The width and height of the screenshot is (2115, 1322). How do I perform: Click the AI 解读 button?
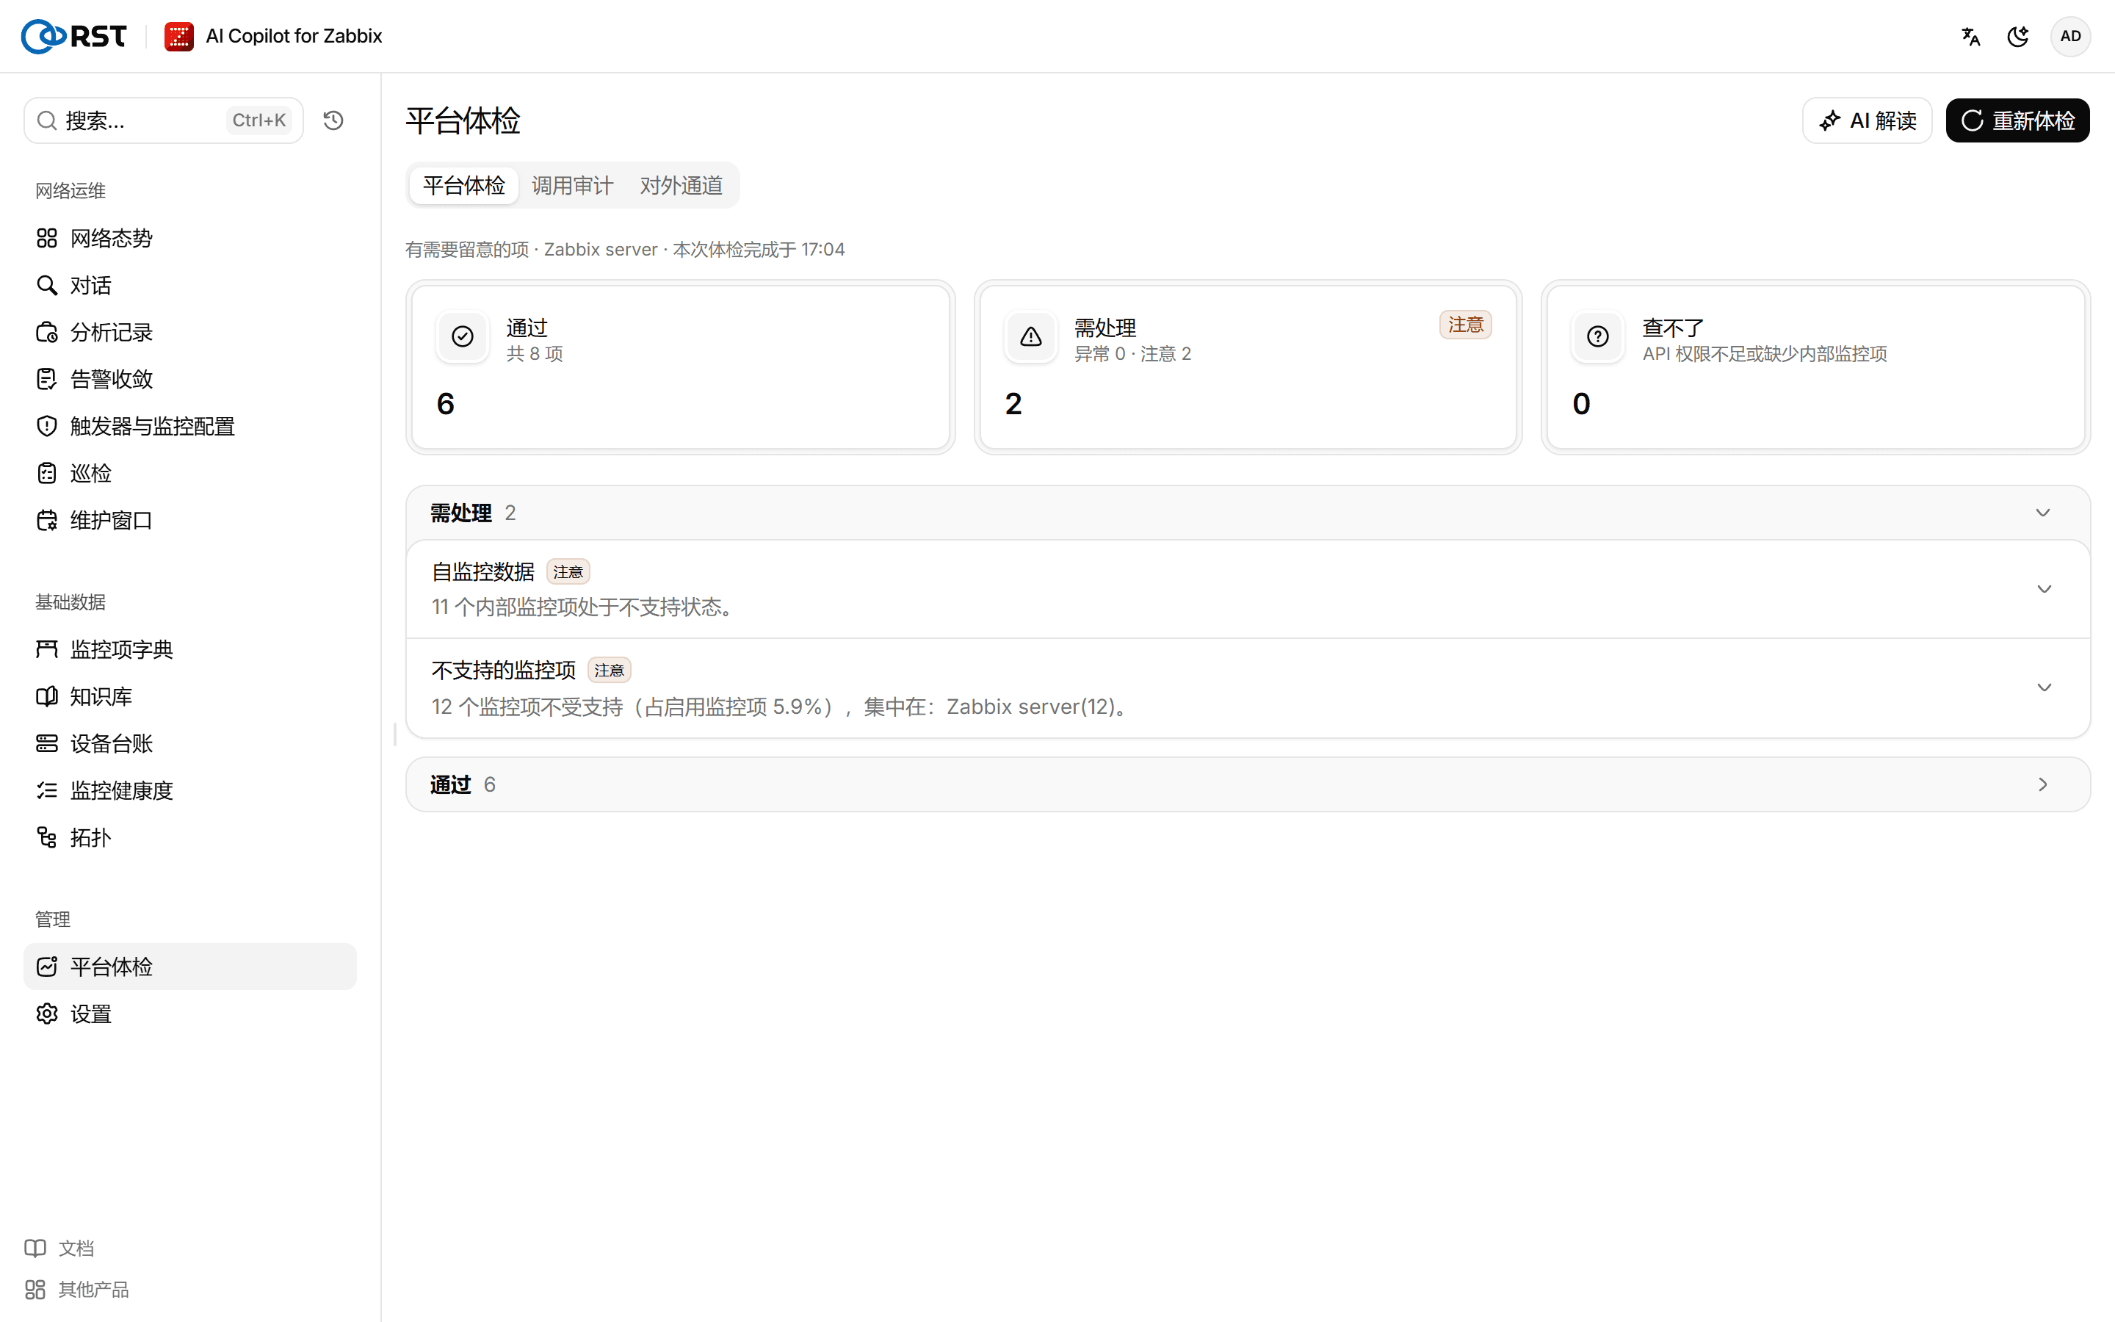[1867, 120]
